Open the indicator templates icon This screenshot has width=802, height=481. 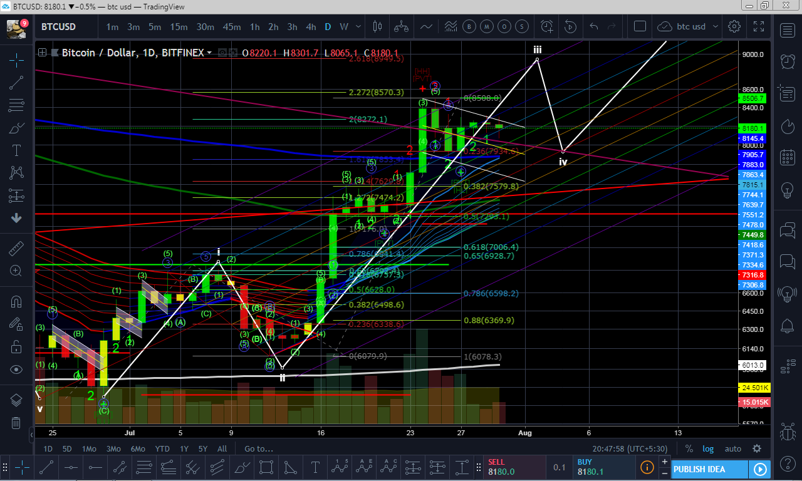pyautogui.click(x=450, y=26)
